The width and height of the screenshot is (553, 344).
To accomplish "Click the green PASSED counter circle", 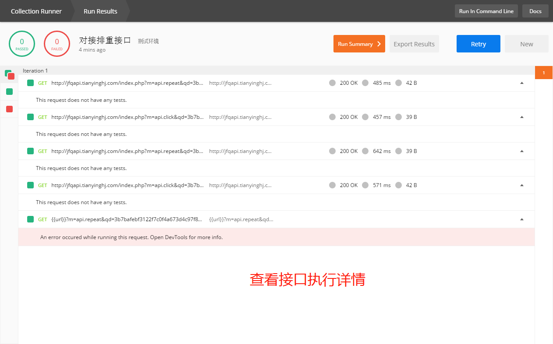I will 21,44.
